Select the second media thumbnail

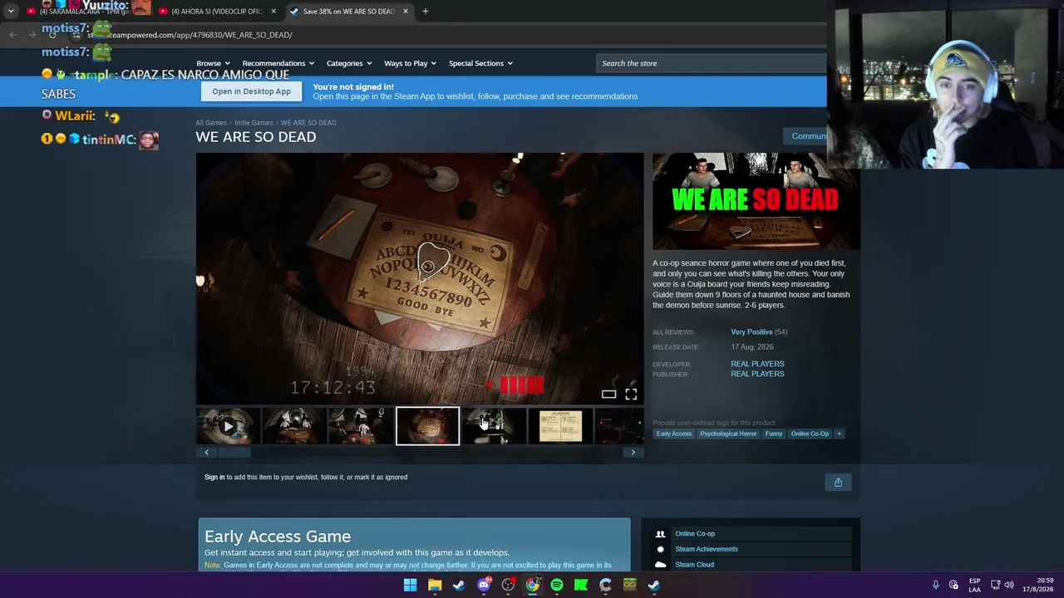(x=294, y=426)
